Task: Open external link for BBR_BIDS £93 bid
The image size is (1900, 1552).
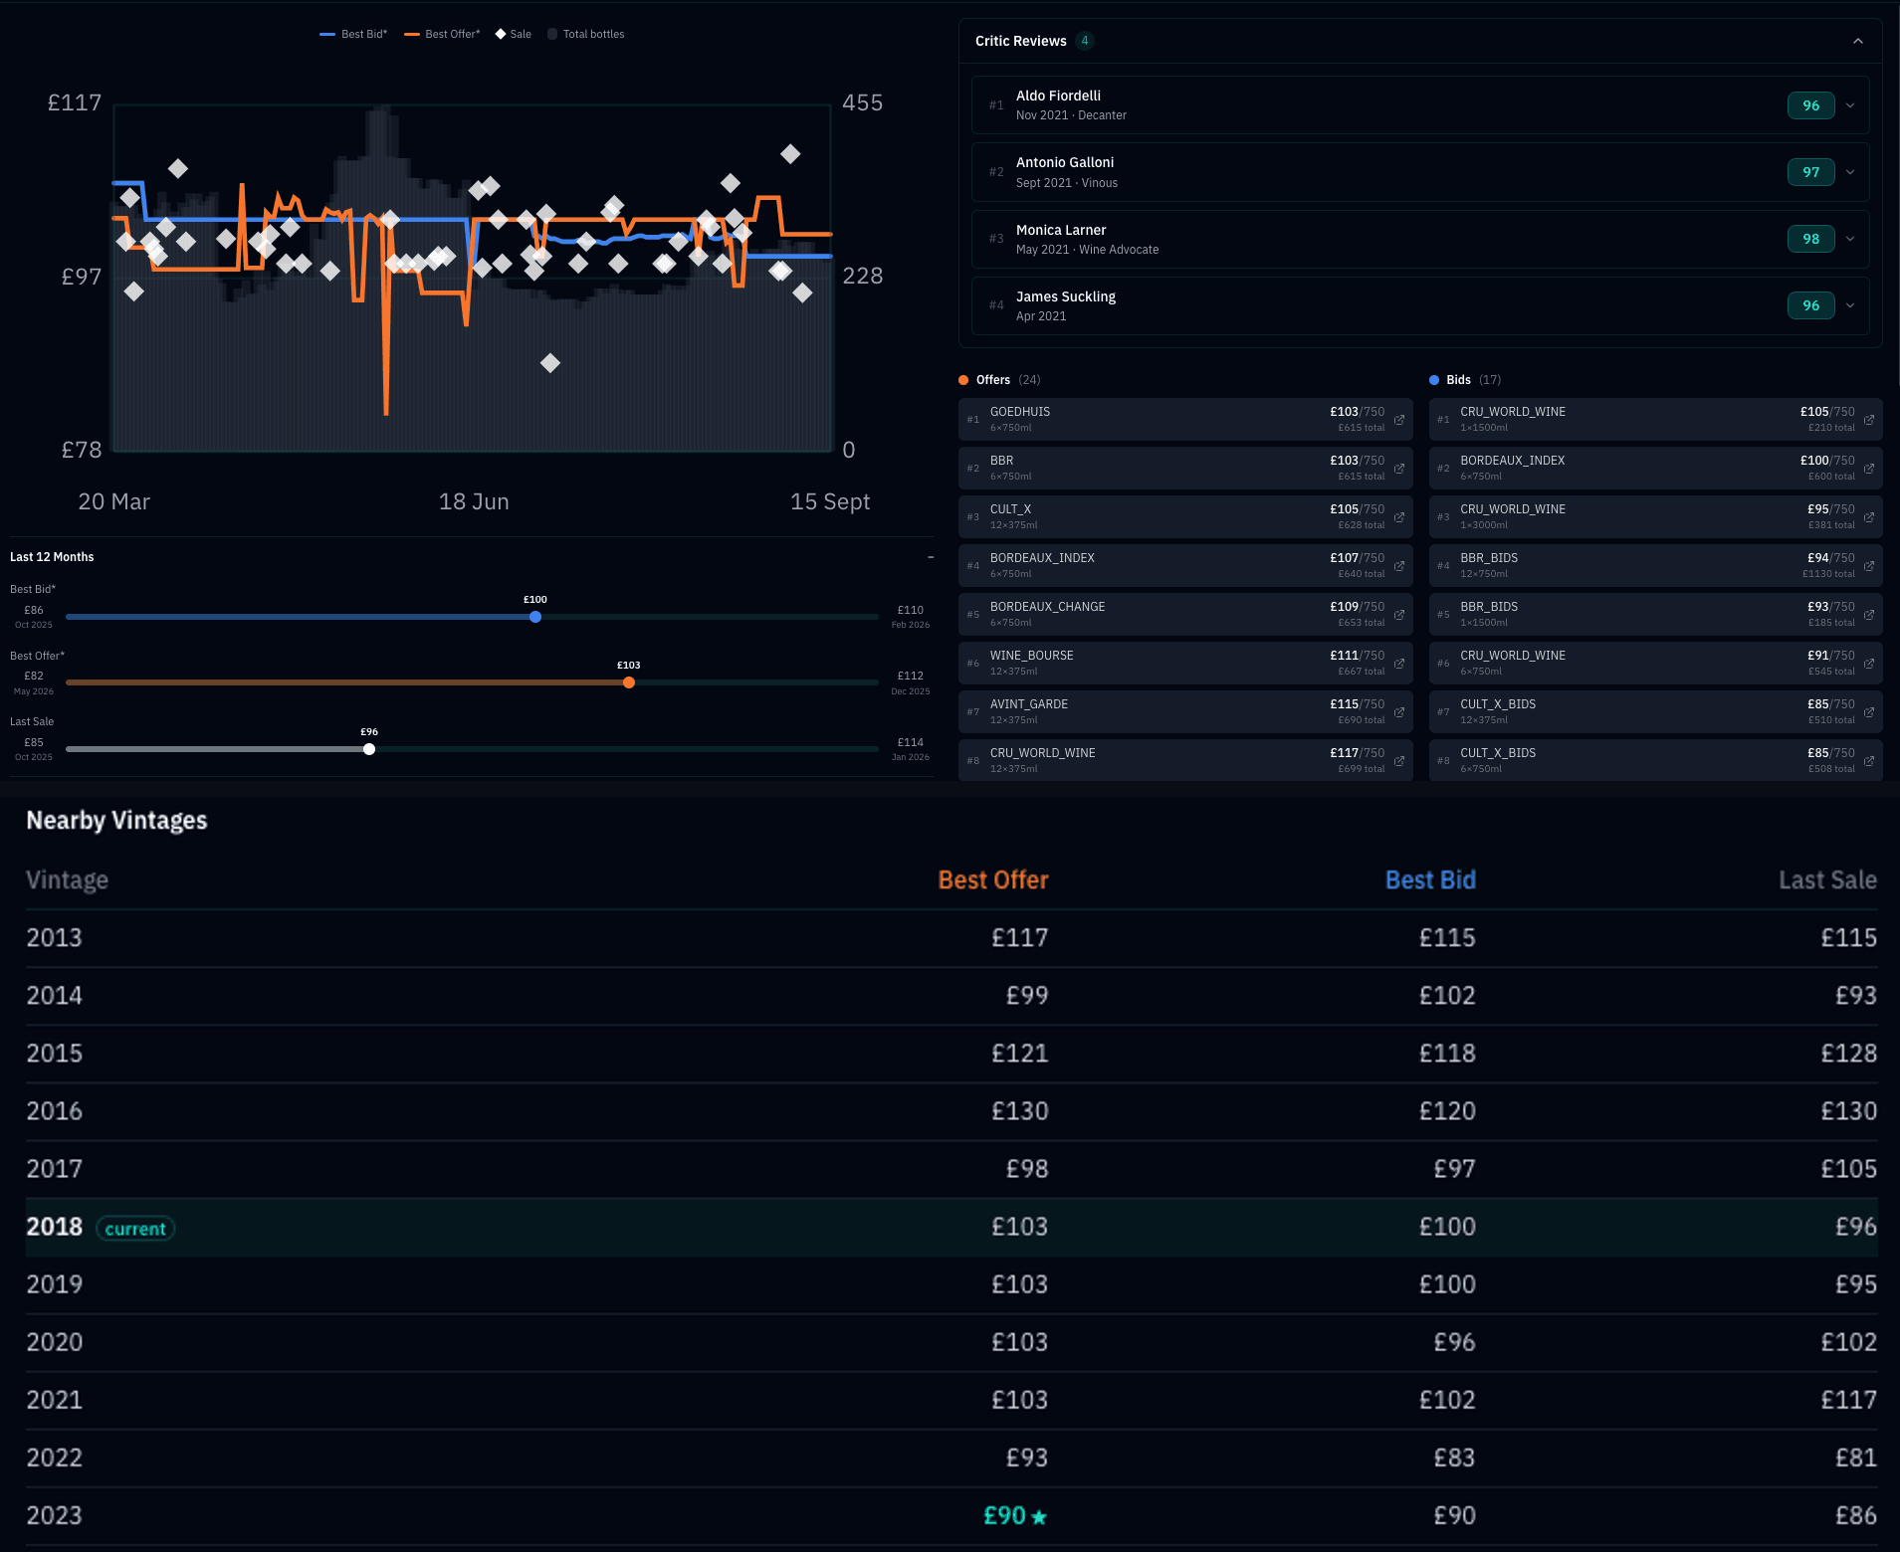Action: click(1869, 615)
